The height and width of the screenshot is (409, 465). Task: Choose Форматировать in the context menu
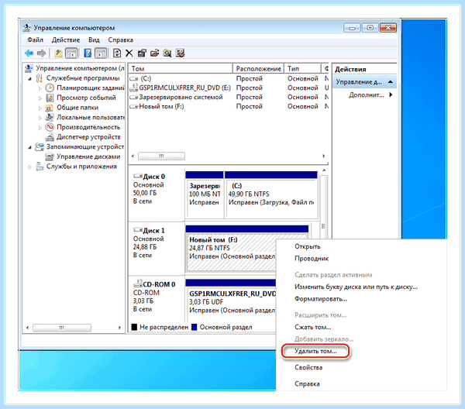coord(321,299)
